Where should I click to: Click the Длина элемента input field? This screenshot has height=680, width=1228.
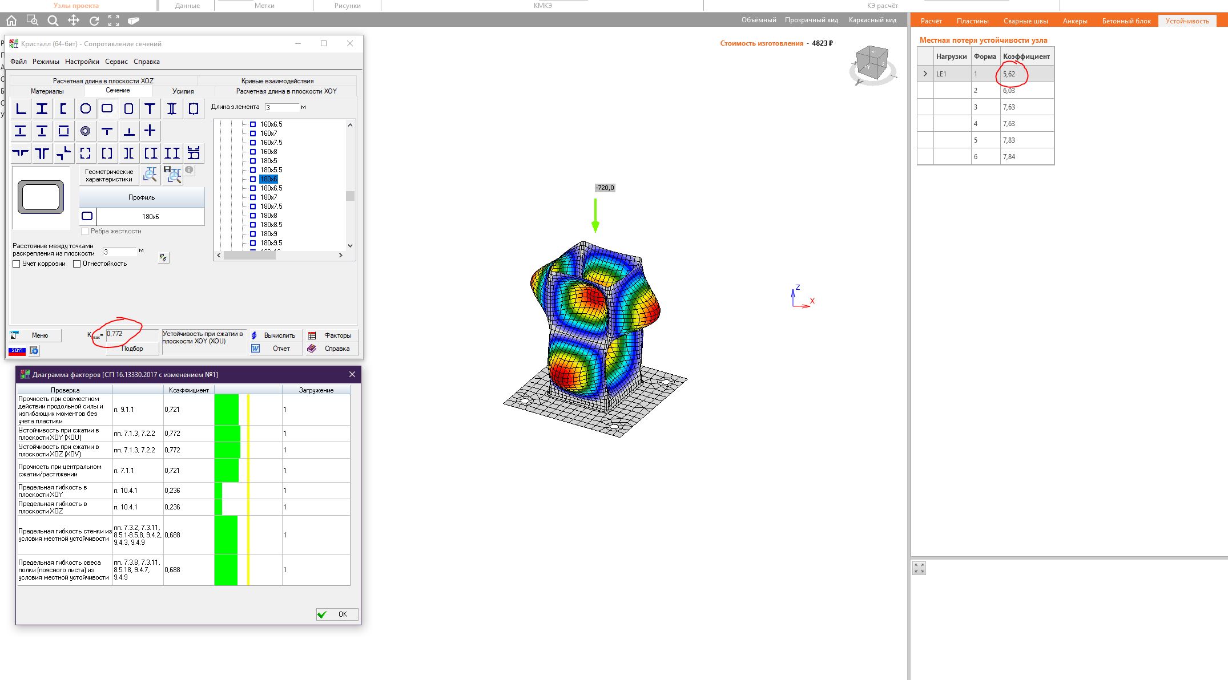(x=281, y=107)
